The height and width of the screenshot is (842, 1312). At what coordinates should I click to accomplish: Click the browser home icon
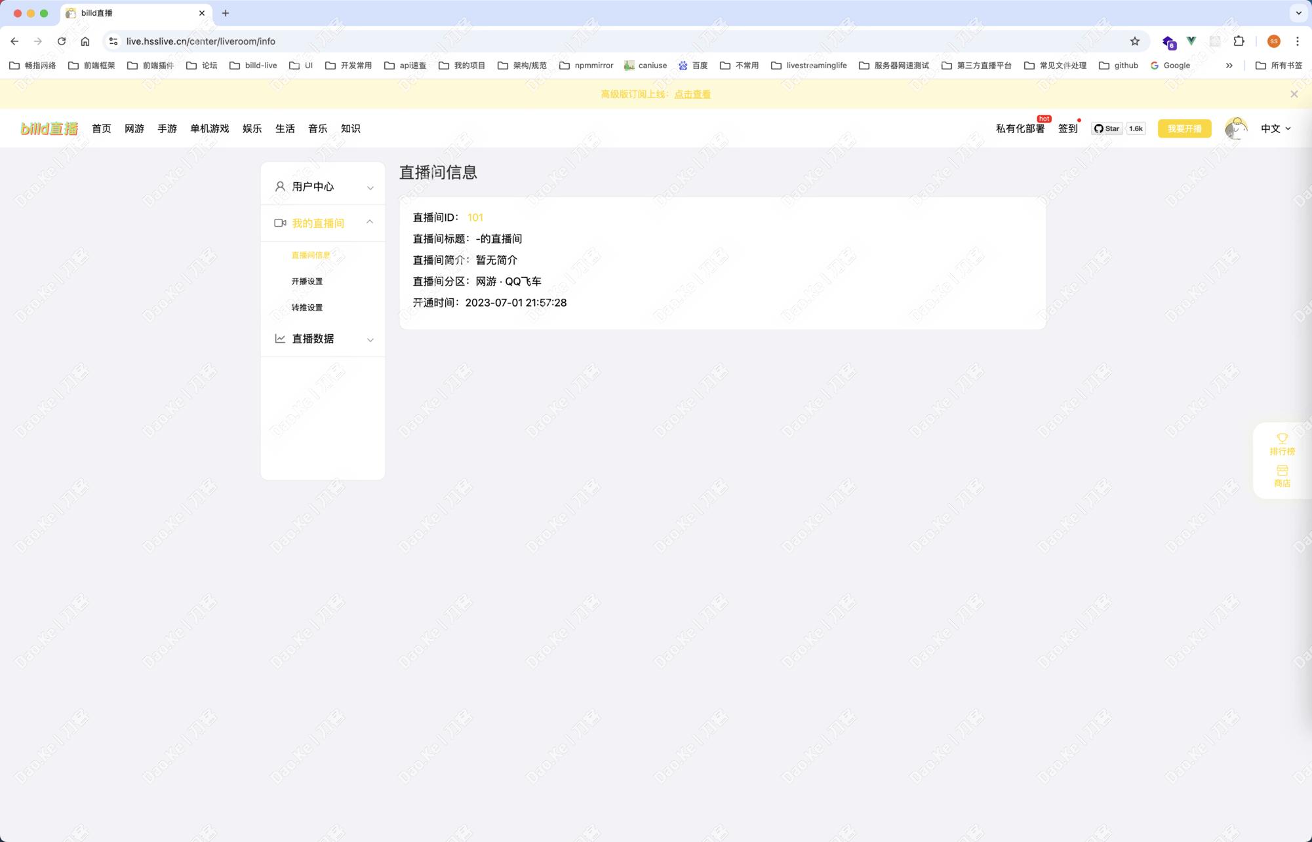(x=85, y=41)
